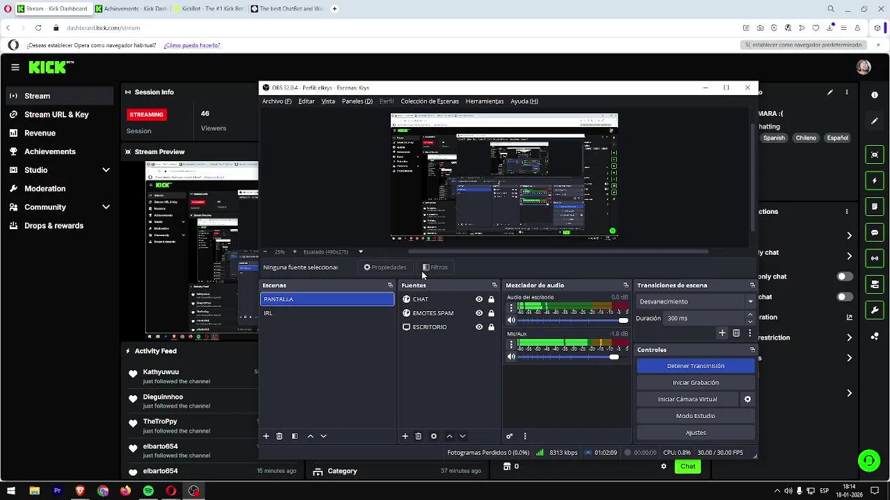
Task: Toggle the 'only chat' switch in Kick
Action: 845,276
